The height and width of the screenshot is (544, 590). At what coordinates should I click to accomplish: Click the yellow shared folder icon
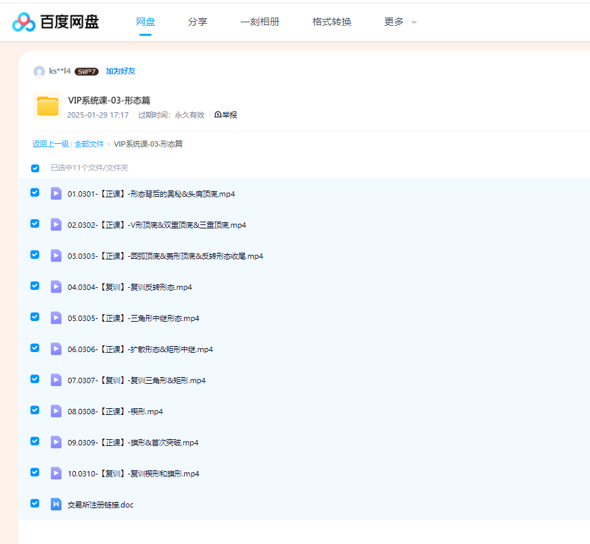click(48, 106)
